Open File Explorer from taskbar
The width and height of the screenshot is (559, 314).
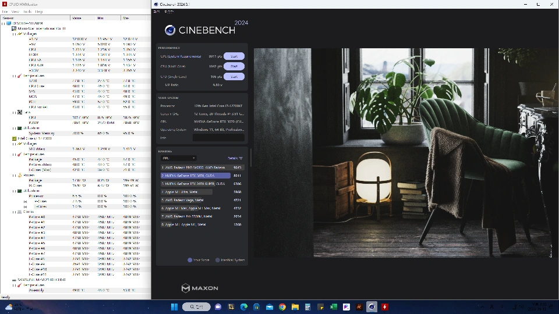point(295,307)
